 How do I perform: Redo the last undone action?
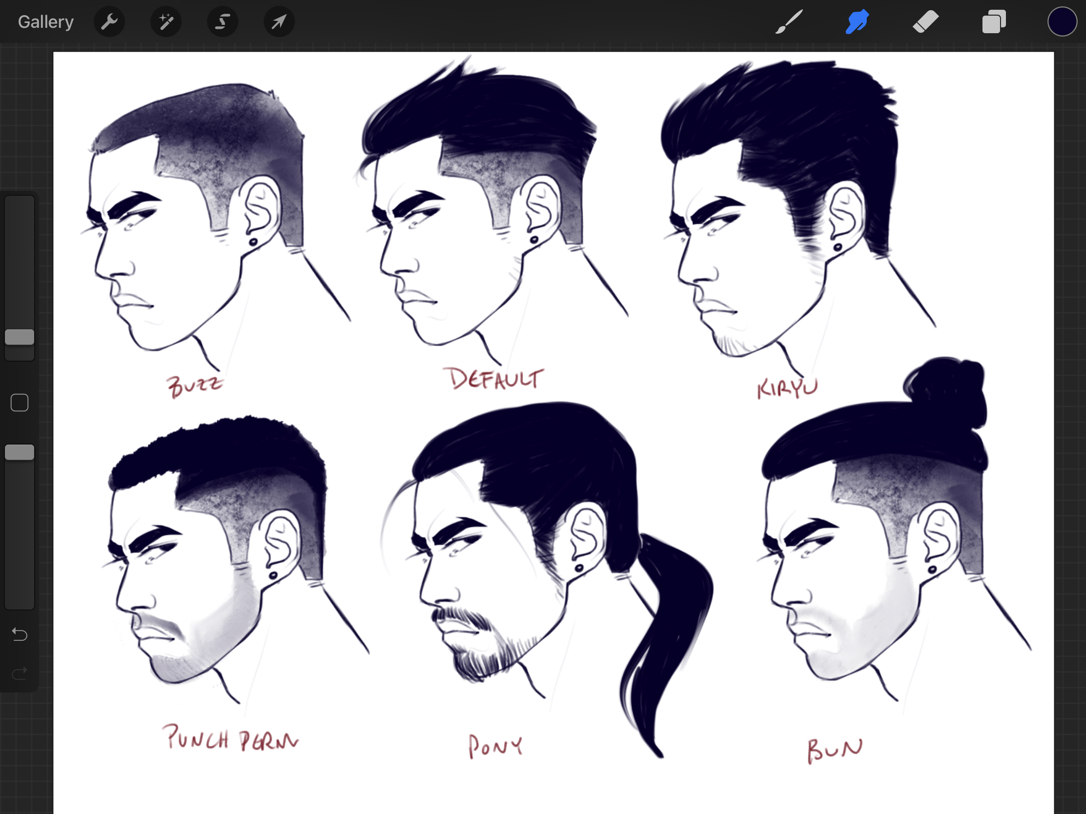point(20,673)
